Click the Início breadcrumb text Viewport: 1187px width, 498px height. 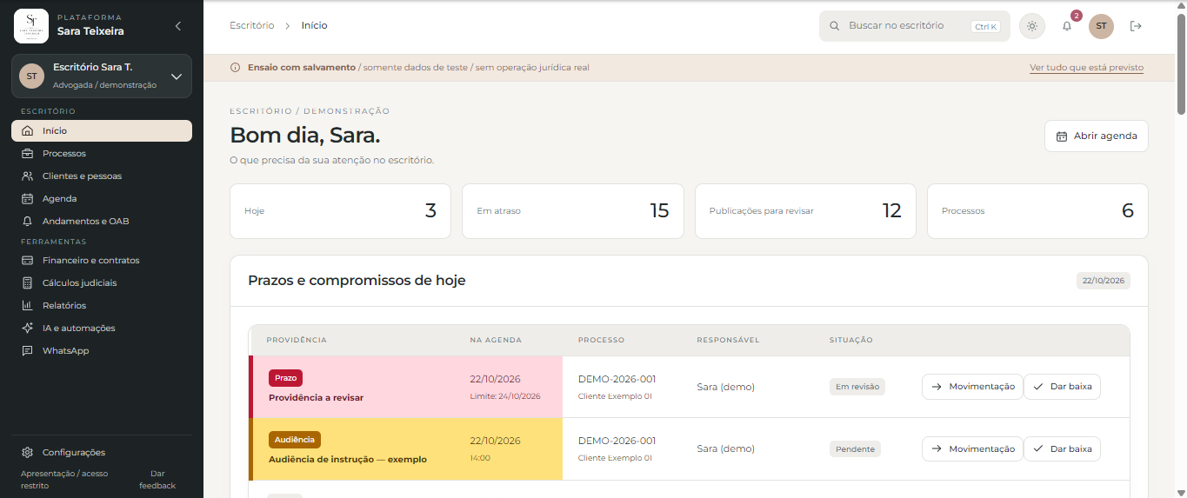point(315,26)
